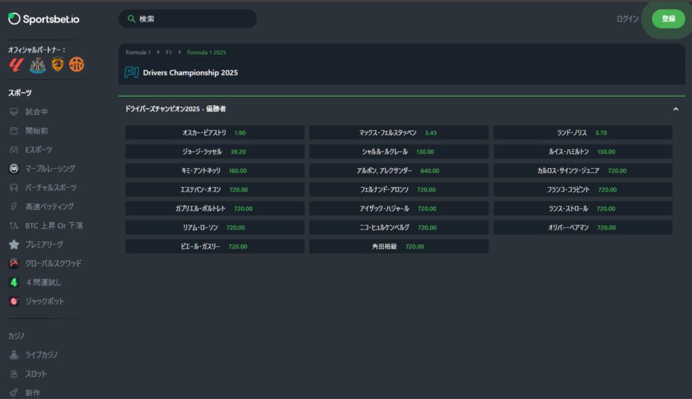692x399 pixels.
Task: Open 開始前 in the sports menu
Action: pos(36,131)
